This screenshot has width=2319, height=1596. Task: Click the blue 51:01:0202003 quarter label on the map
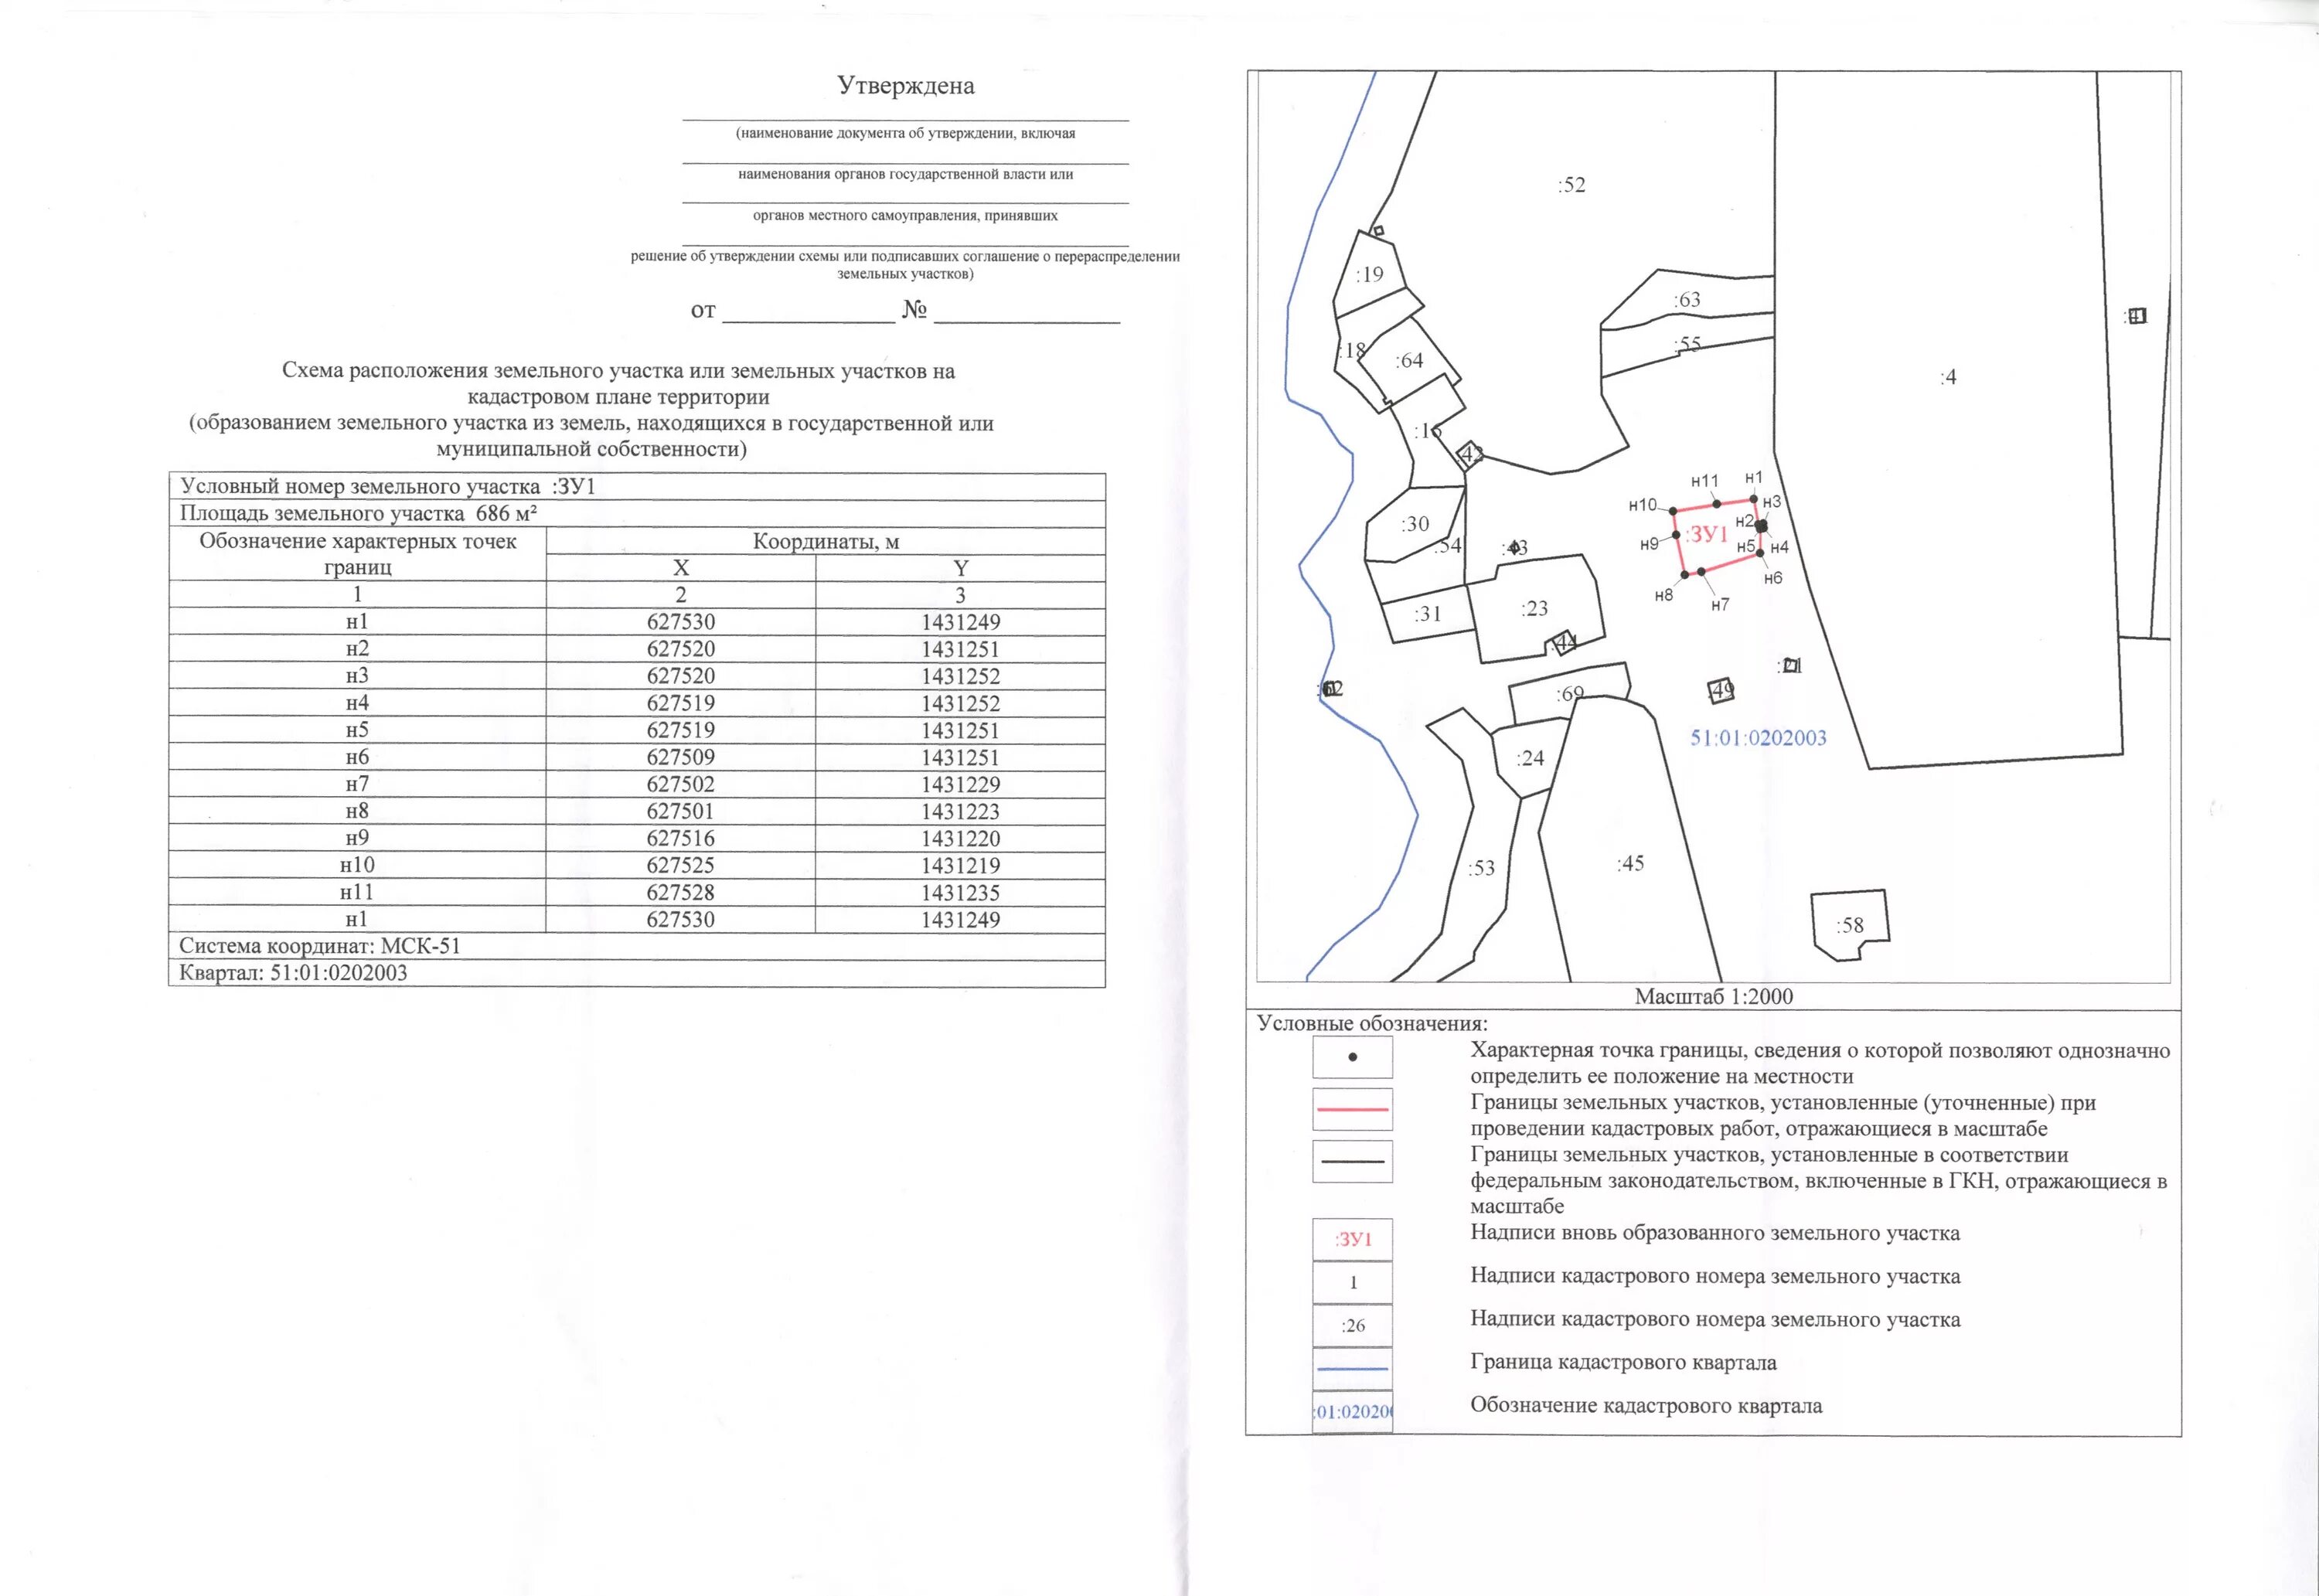tap(1758, 738)
